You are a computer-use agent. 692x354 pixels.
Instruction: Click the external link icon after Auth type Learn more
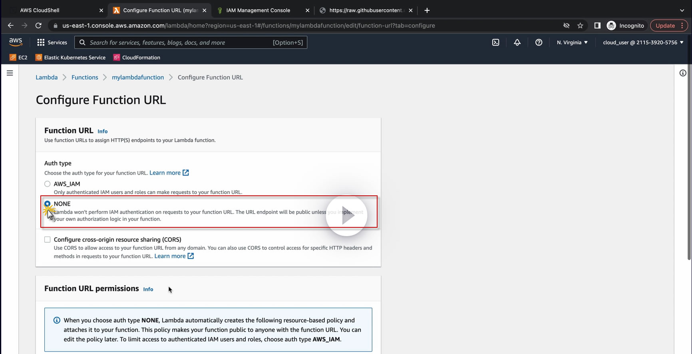pyautogui.click(x=186, y=173)
